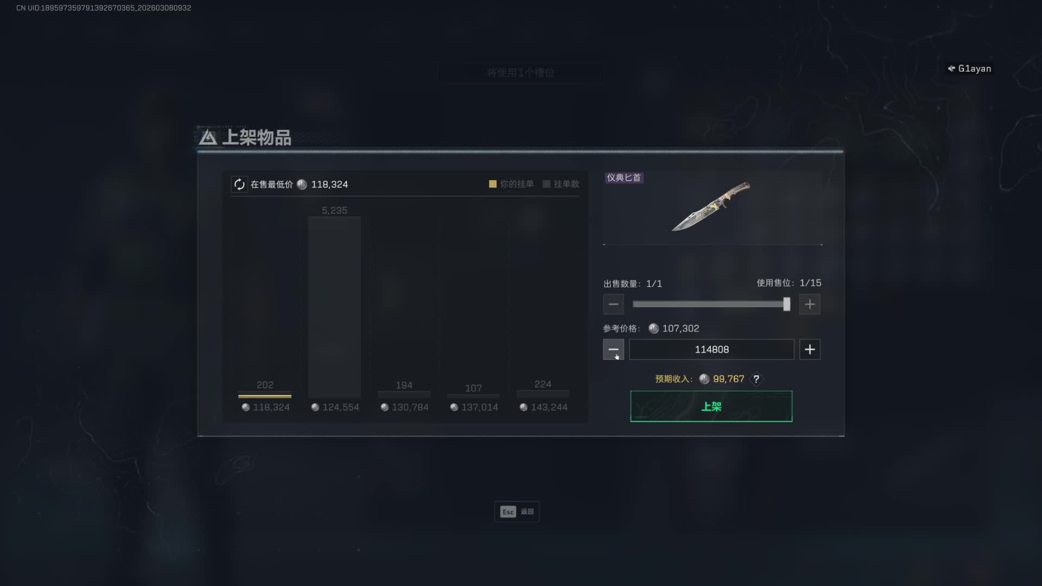
Task: Open expected income help question mark
Action: tap(756, 379)
